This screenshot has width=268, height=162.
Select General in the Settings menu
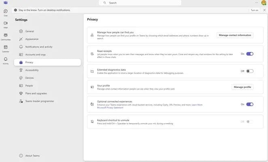[30, 31]
